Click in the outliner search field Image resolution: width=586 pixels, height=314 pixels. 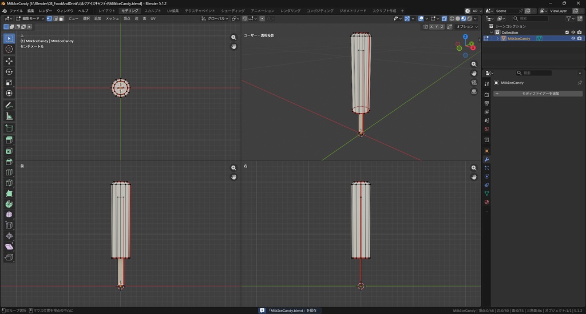click(x=530, y=18)
